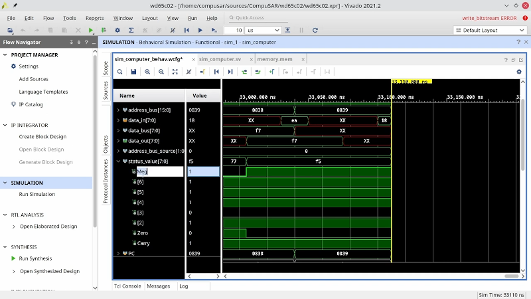Zoom in on the waveform
531x299 pixels.
click(x=147, y=72)
